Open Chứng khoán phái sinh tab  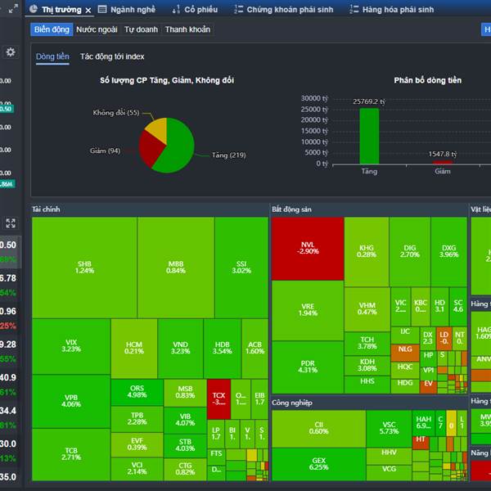[x=284, y=9]
